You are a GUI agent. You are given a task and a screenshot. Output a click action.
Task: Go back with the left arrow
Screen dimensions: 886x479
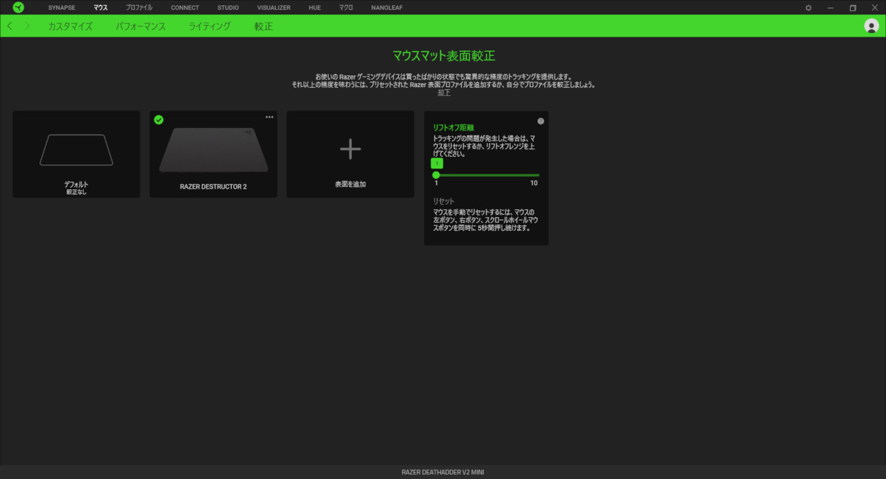10,26
